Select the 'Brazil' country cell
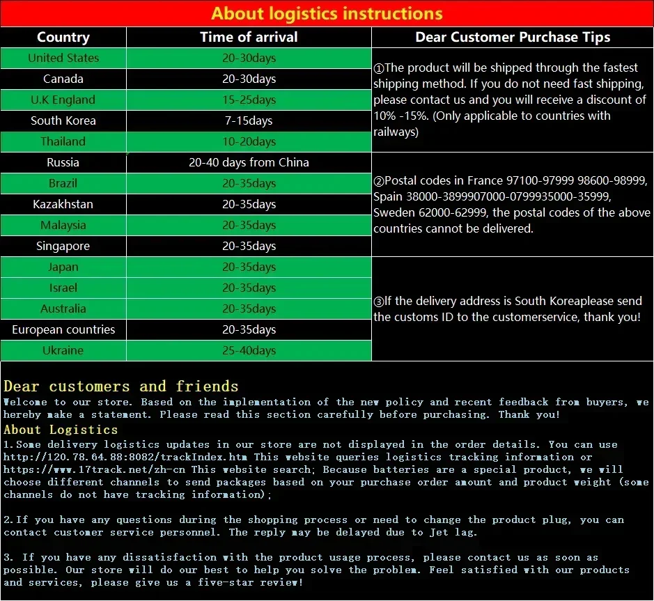 pos(63,183)
